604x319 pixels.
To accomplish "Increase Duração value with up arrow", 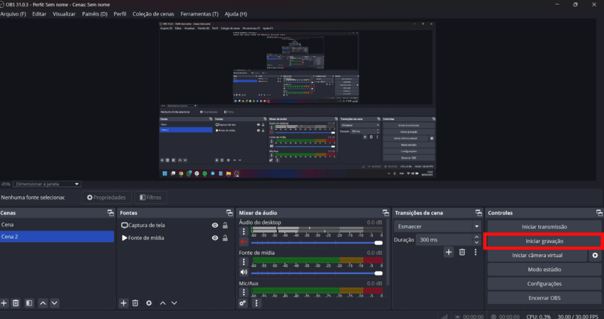I will 477,237.
